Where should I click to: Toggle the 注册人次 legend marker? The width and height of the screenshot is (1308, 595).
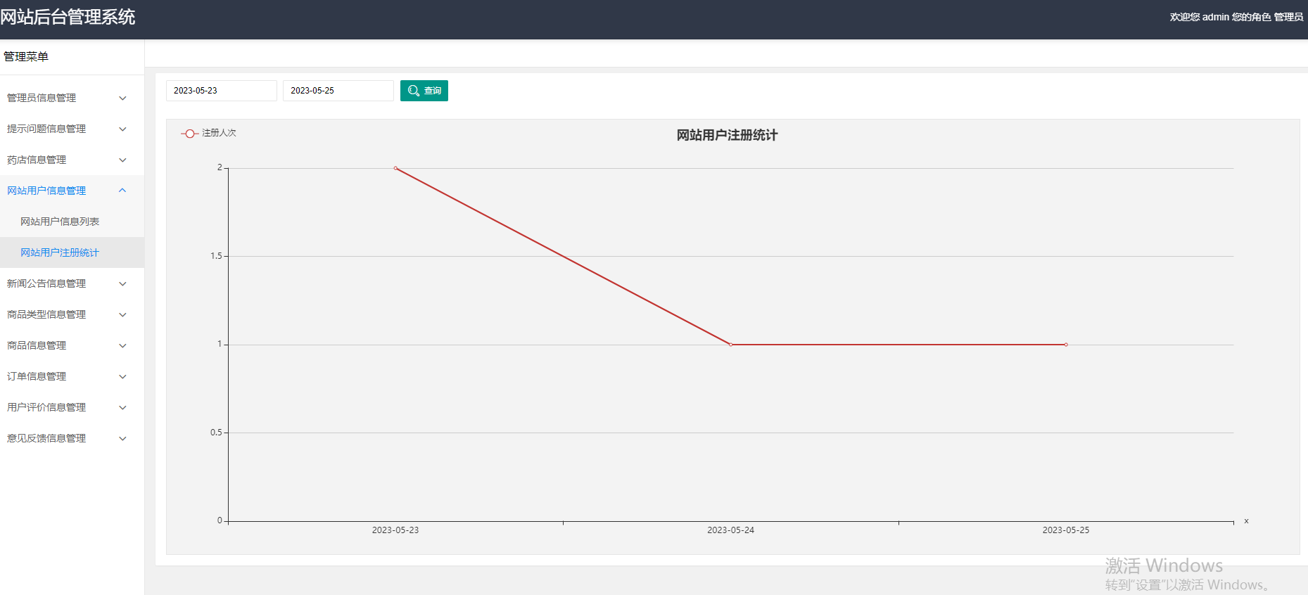click(189, 133)
